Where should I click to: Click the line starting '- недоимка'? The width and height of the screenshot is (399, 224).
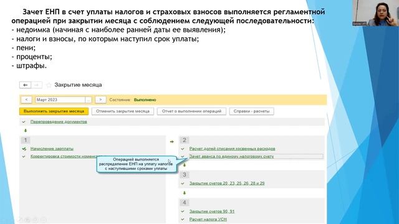[118, 30]
